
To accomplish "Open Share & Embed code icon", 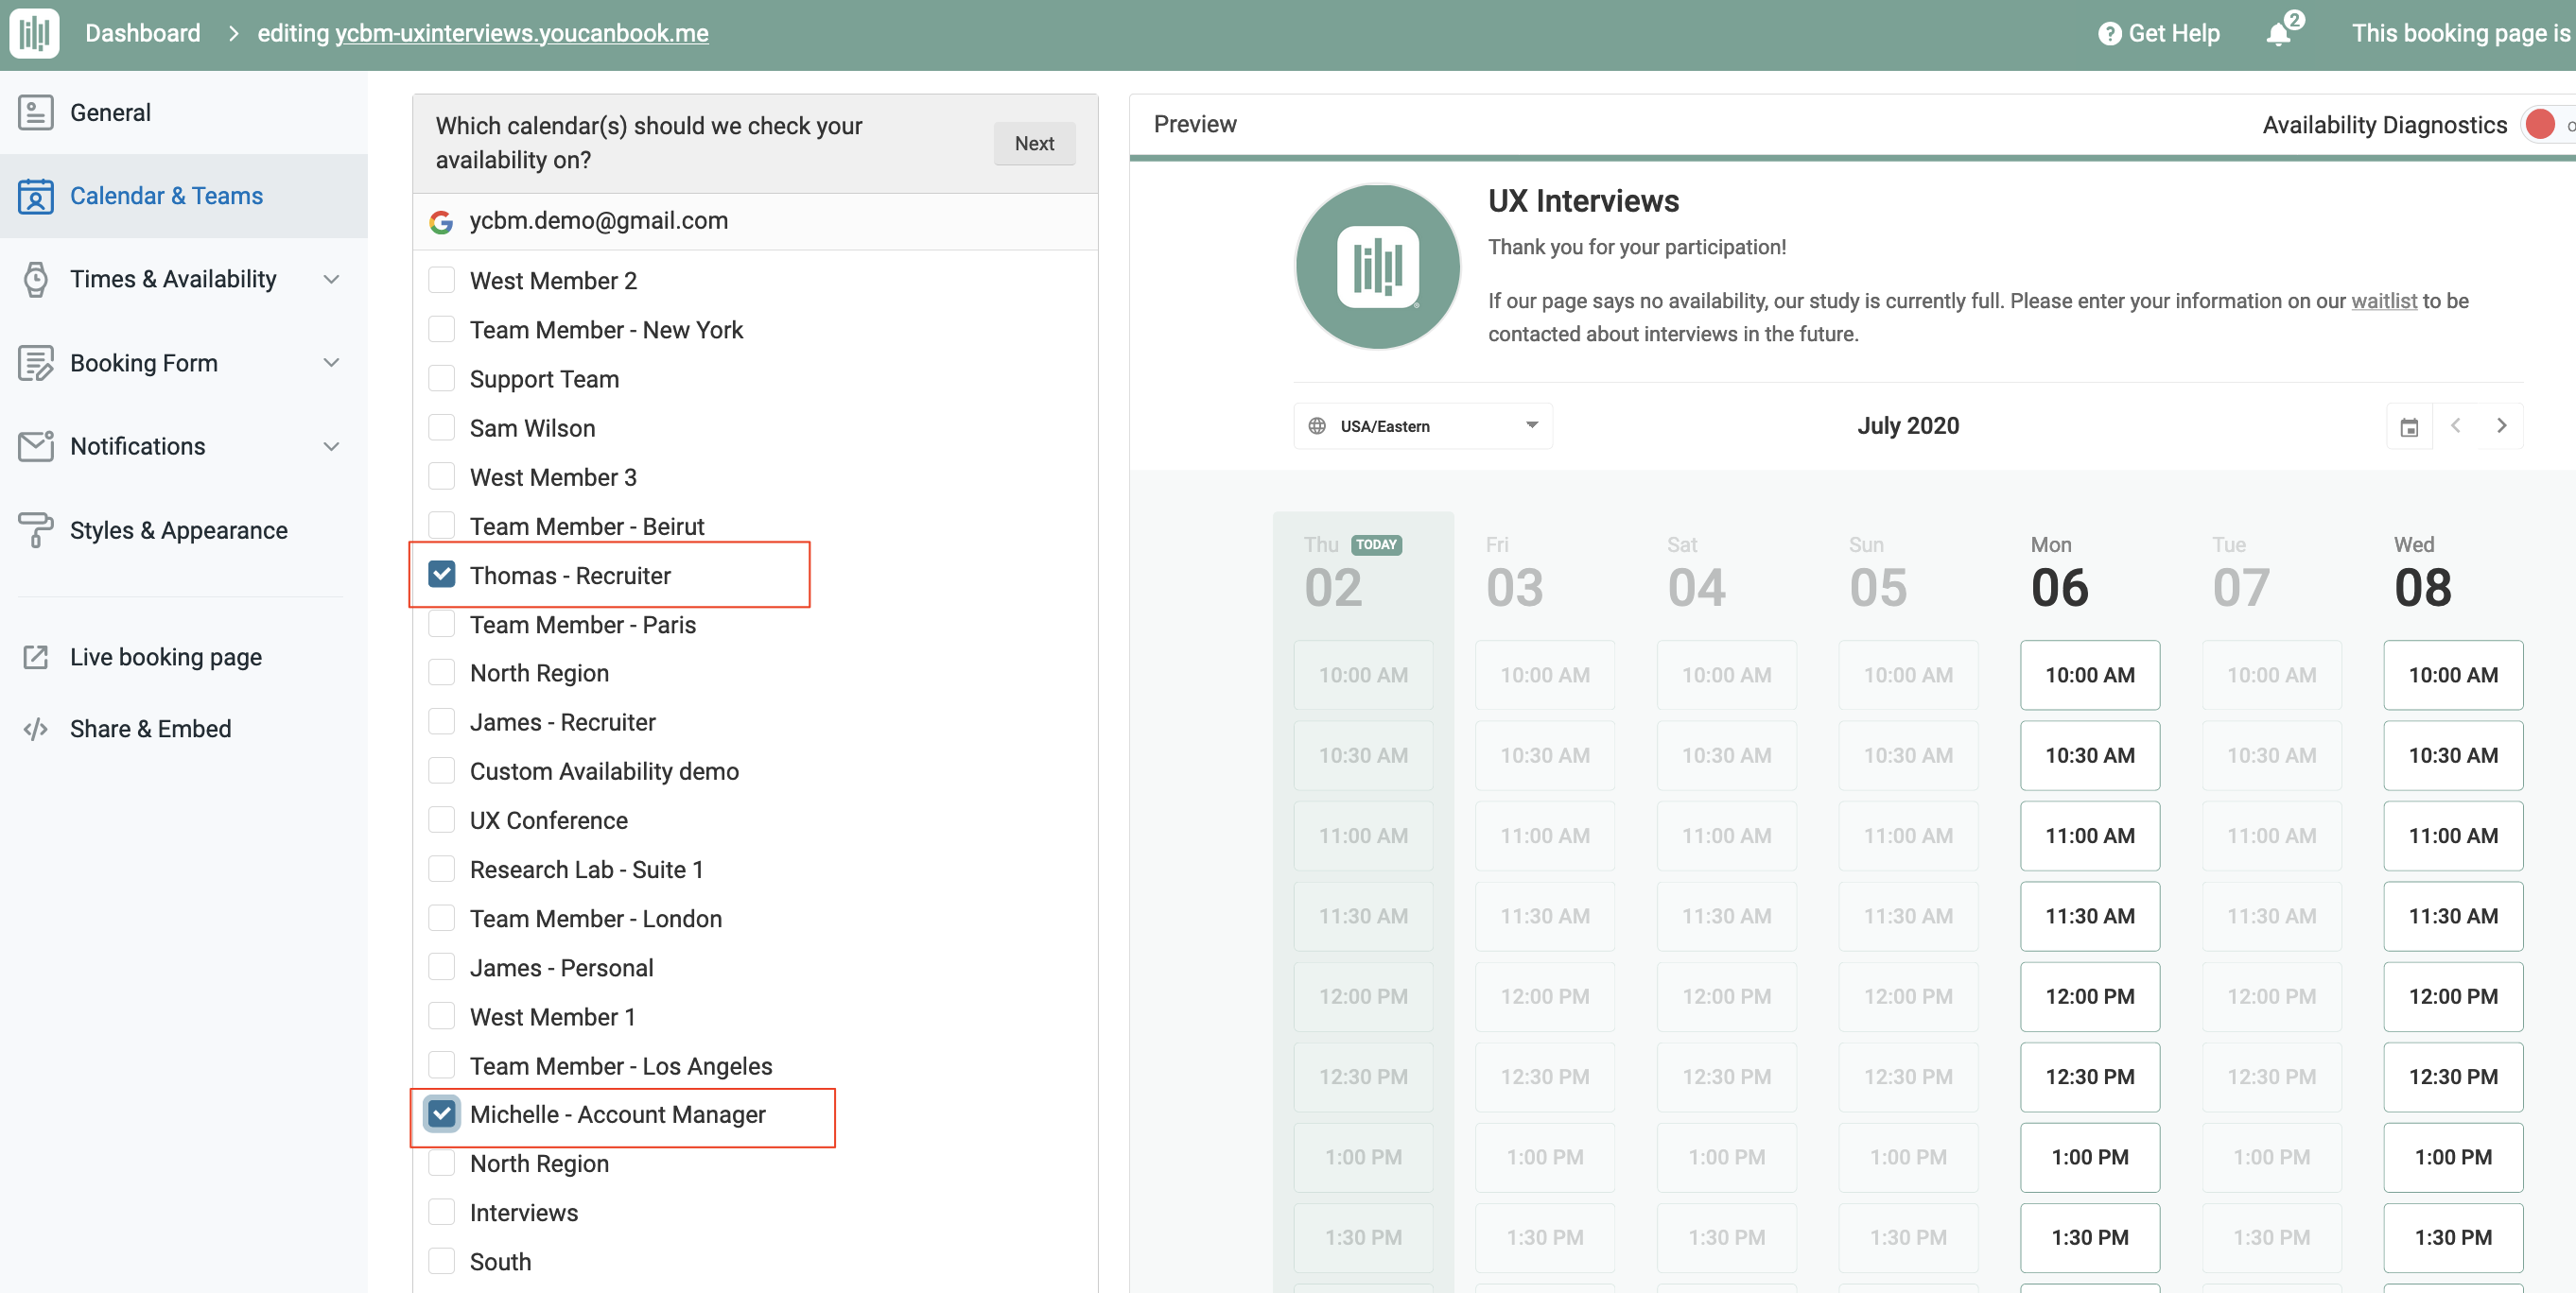I will pos(36,729).
